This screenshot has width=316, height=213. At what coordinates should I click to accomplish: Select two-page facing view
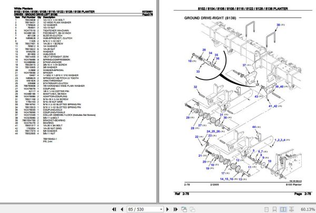tap(283, 209)
